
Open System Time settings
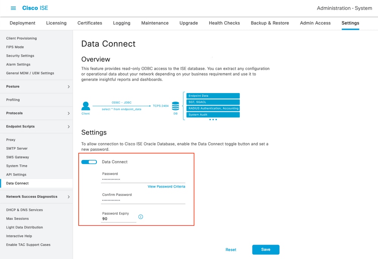pos(17,166)
